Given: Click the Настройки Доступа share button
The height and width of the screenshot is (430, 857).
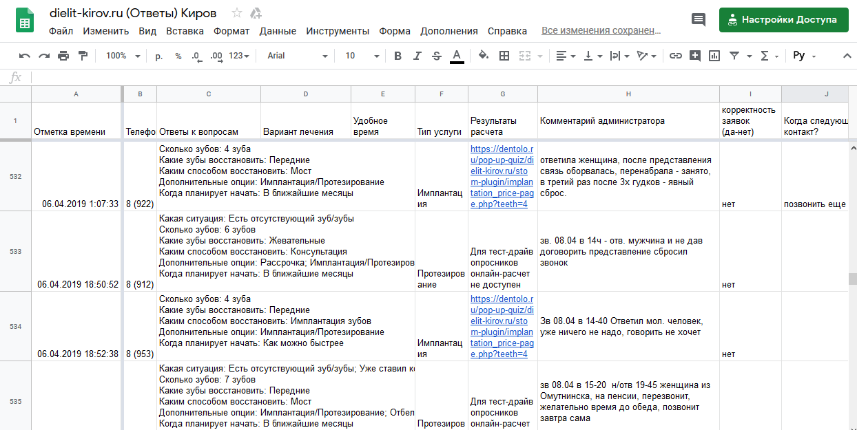Looking at the screenshot, I should [783, 20].
